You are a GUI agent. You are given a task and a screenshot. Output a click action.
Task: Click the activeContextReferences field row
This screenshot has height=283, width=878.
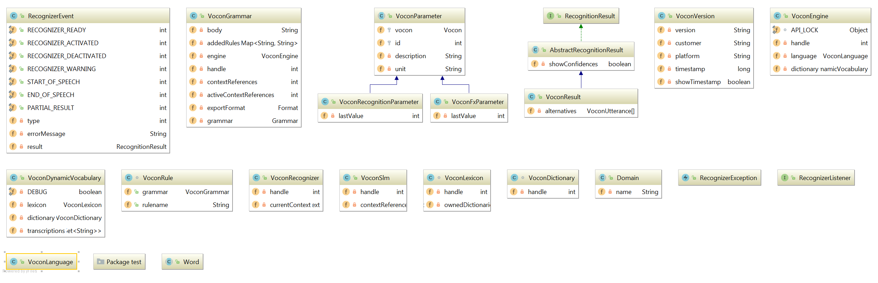click(244, 95)
